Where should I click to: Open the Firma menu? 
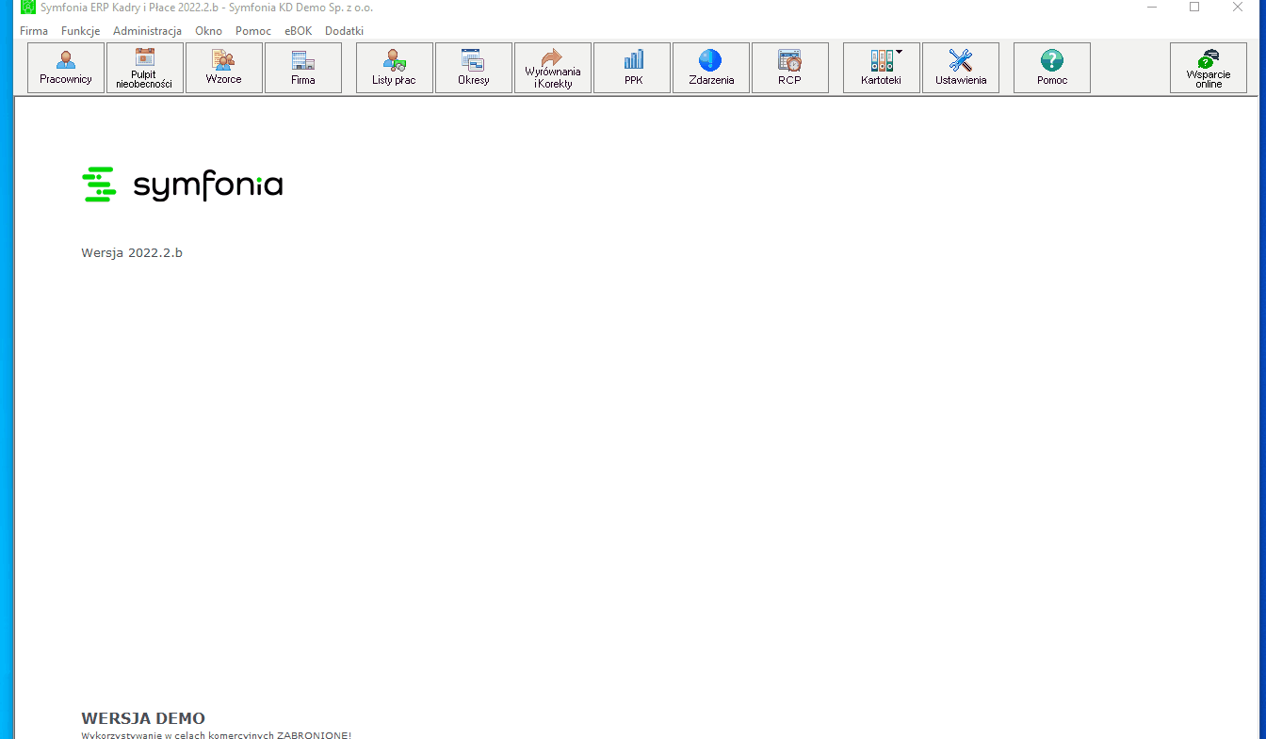click(x=34, y=31)
